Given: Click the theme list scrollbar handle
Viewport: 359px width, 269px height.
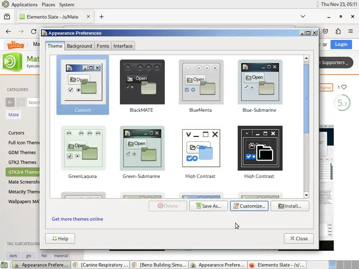Looking at the screenshot, I should 306,98.
